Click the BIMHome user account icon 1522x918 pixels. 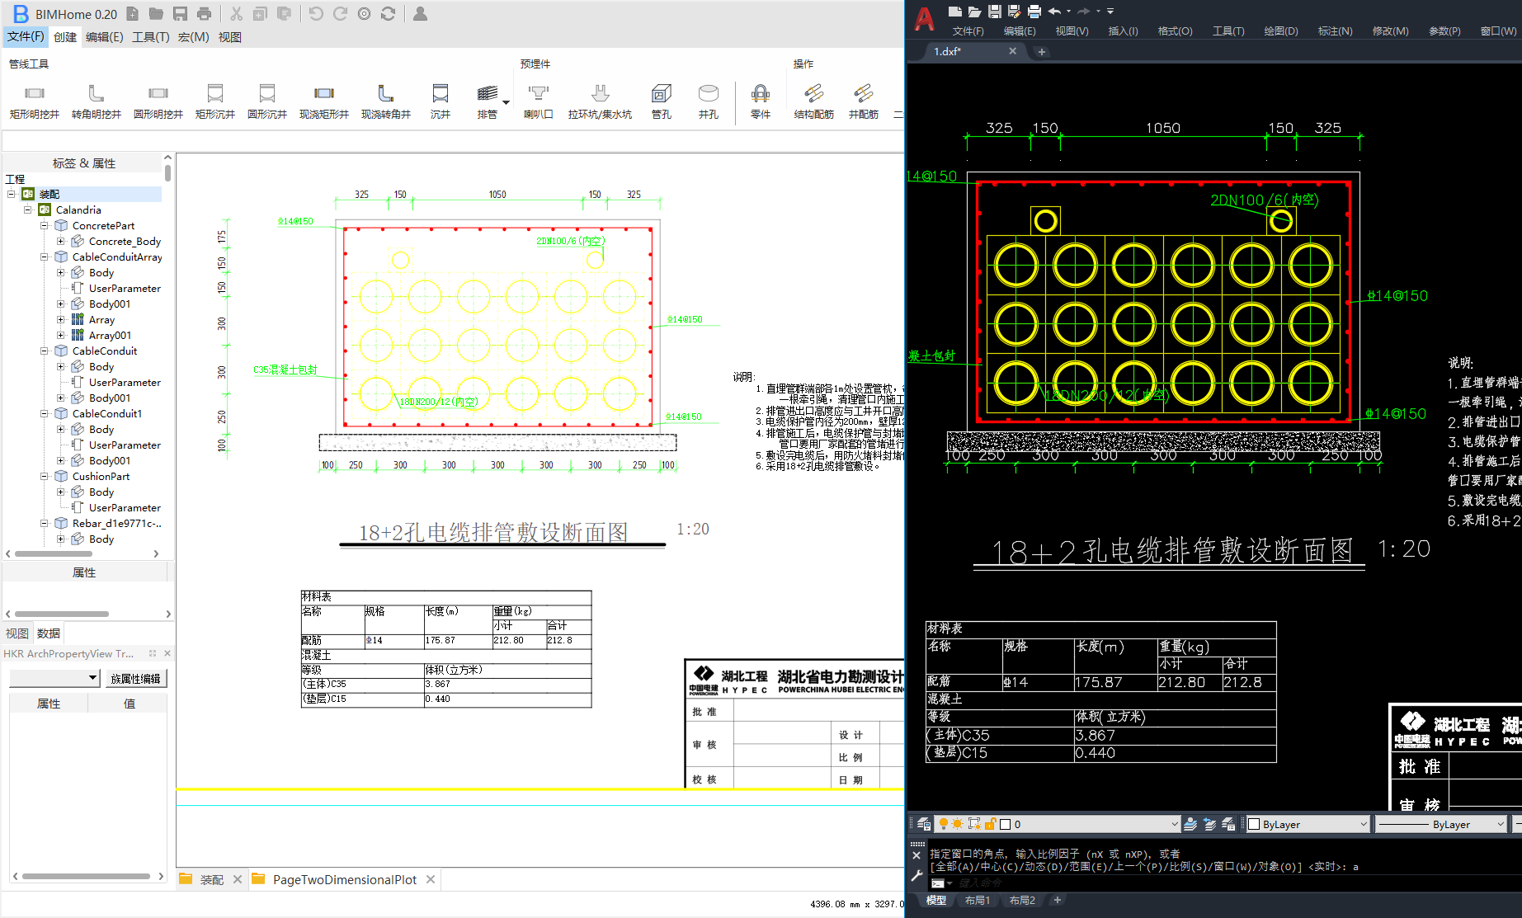click(x=420, y=14)
